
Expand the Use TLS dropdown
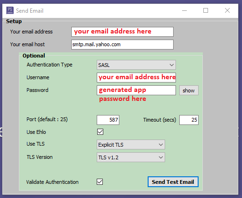tap(131, 144)
